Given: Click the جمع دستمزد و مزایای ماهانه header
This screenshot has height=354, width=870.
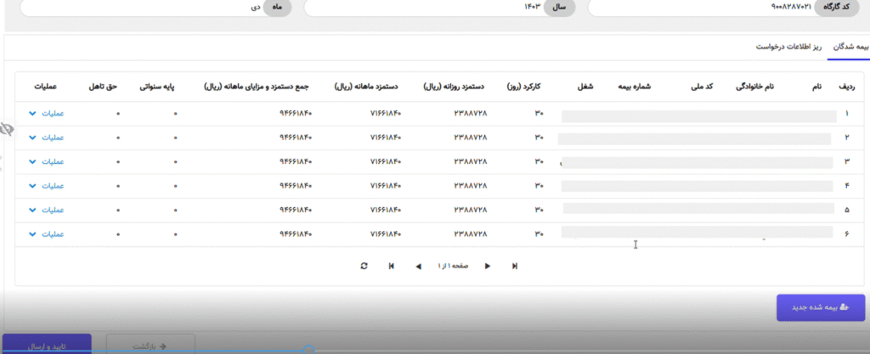Looking at the screenshot, I should click(x=257, y=87).
